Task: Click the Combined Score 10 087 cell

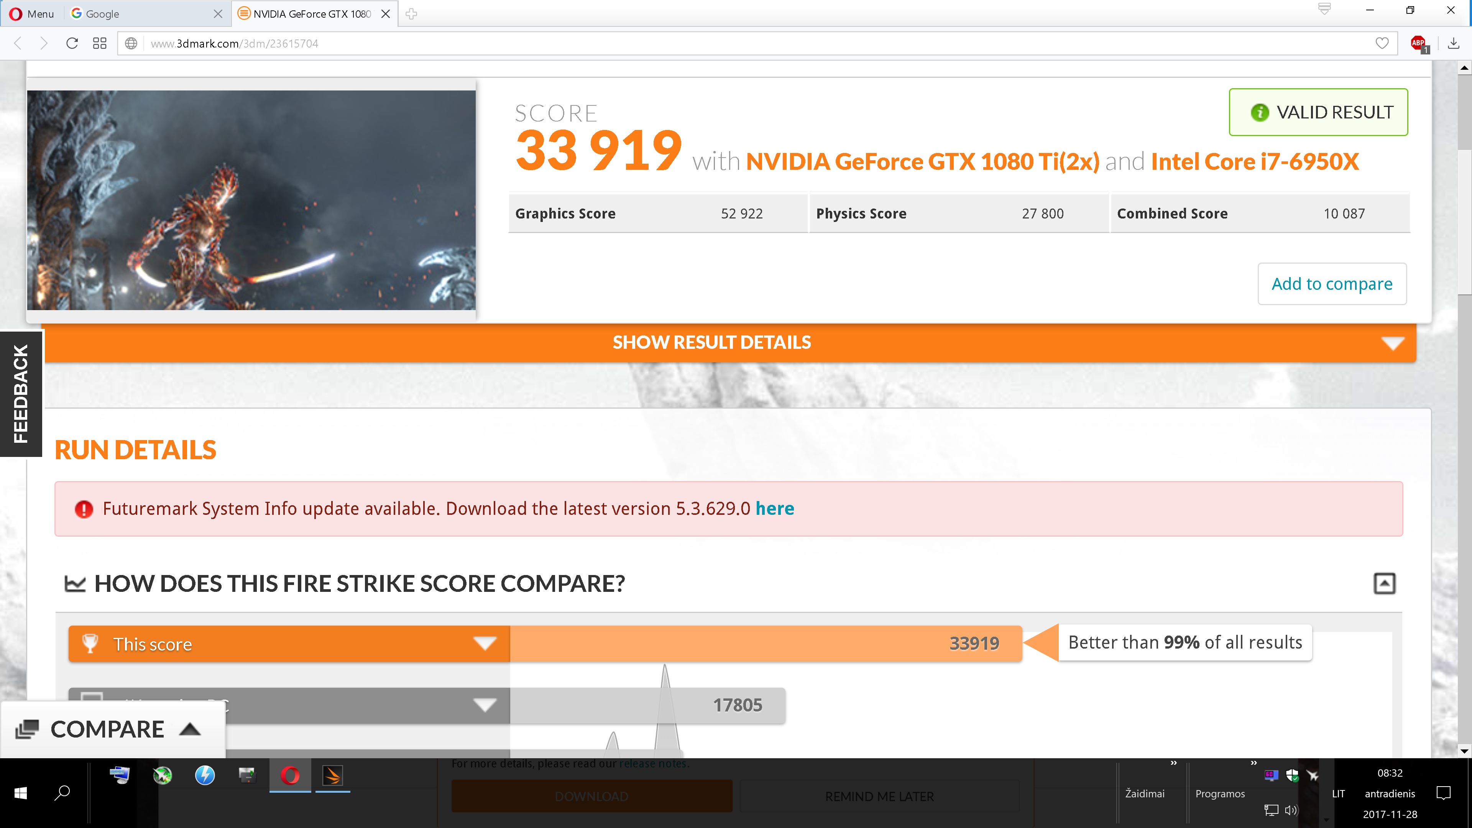Action: (x=1260, y=214)
